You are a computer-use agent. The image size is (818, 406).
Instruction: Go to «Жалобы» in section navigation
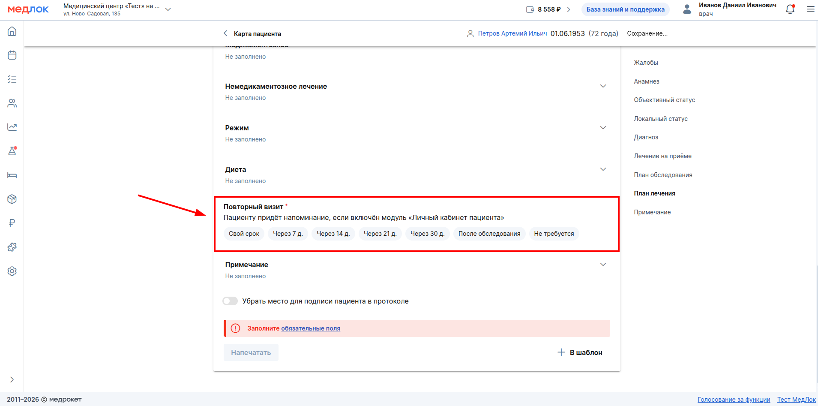(646, 63)
